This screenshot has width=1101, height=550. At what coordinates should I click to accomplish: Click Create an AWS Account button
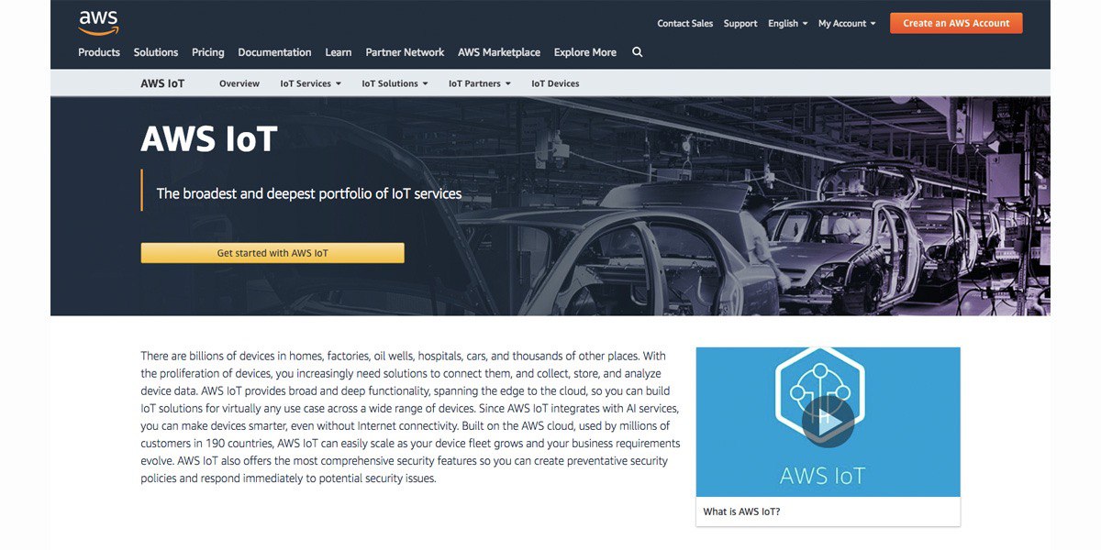[x=956, y=24]
